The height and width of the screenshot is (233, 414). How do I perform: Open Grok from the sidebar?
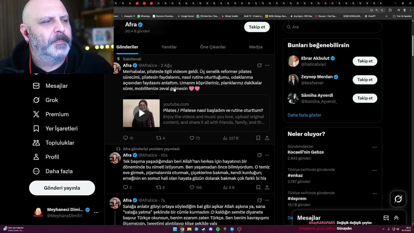coord(45,100)
